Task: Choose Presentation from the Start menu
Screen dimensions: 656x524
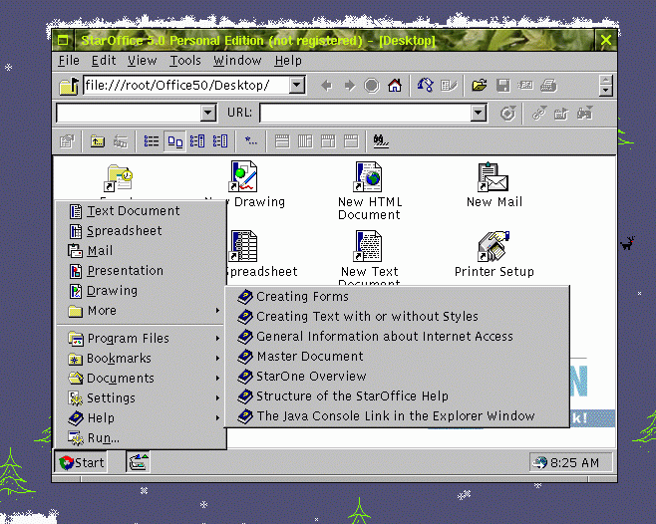Action: tap(142, 271)
